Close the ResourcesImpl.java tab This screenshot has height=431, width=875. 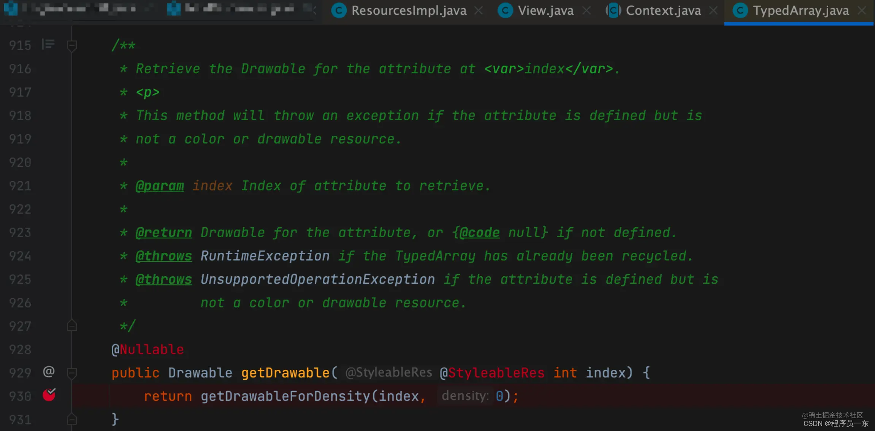tap(479, 11)
